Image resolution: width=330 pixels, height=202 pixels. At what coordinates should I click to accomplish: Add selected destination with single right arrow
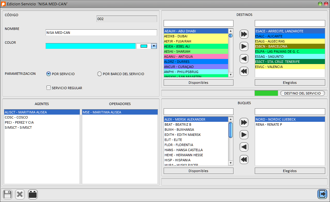tap(244, 46)
